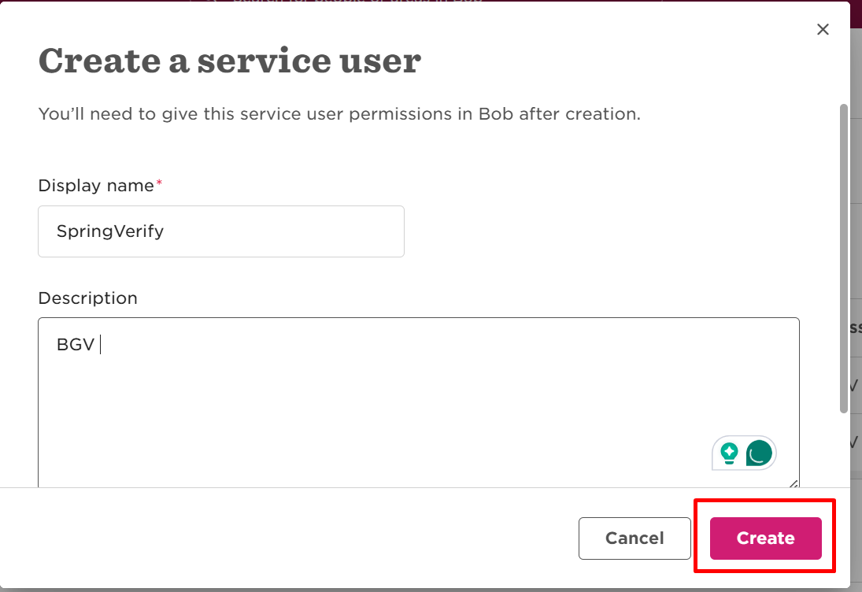862x592 pixels.
Task: Click the dialog's vertical scrollbar thumb
Action: click(844, 257)
